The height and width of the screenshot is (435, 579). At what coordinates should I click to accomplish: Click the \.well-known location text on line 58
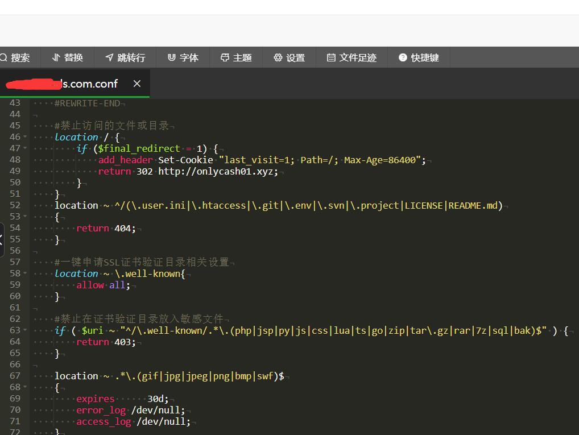pyautogui.click(x=148, y=274)
